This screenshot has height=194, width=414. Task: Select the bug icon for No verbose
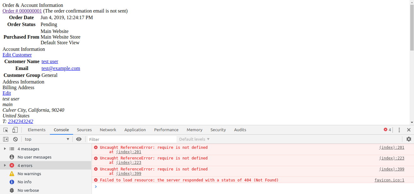point(12,190)
